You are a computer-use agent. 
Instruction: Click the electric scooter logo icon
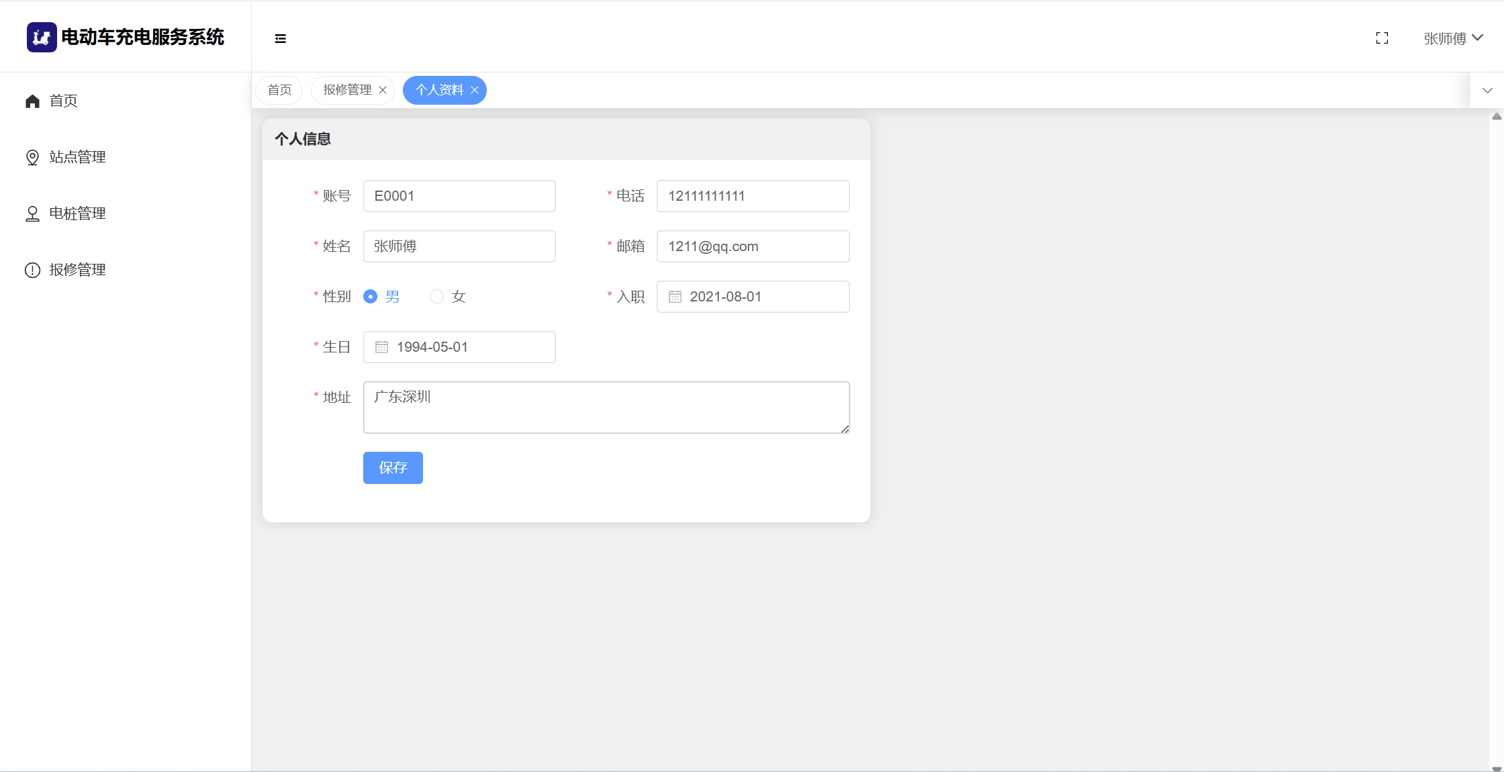click(x=42, y=37)
